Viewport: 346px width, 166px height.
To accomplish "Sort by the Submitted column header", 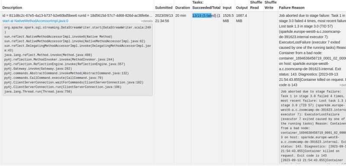I will (164, 7).
